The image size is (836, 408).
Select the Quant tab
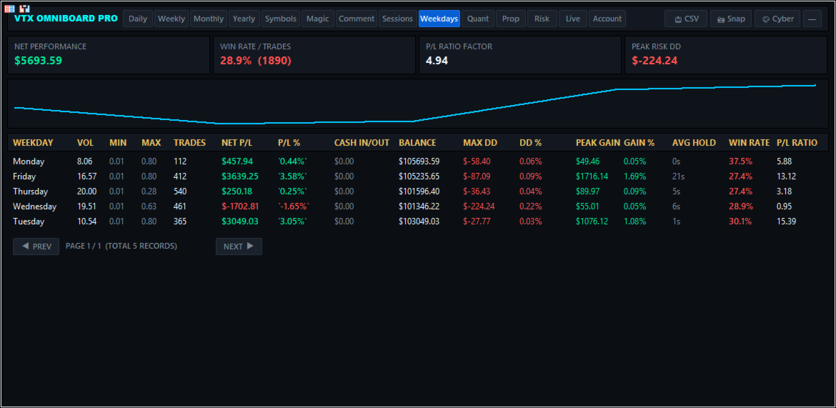[x=478, y=19]
